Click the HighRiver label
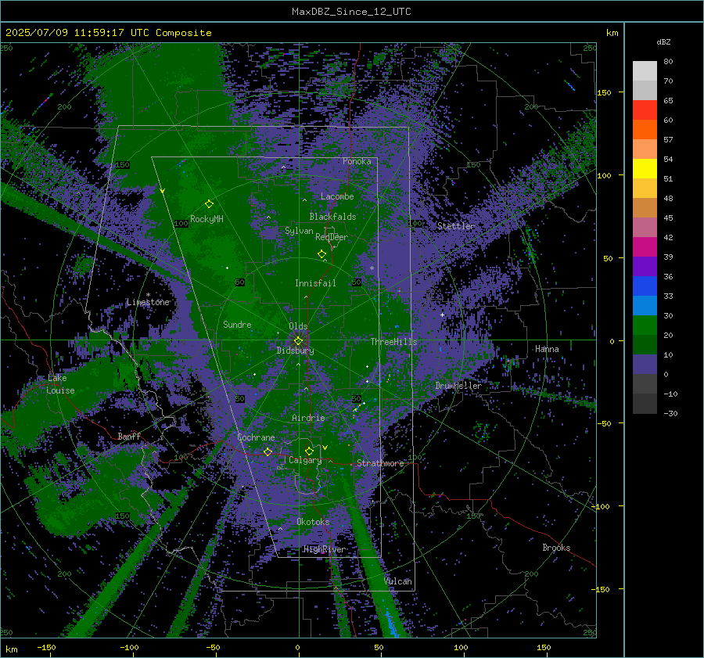 (324, 549)
